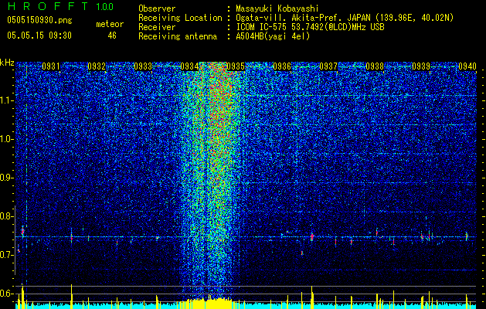Click the 1.0 frequency axis label
486x309 pixels.
pos(7,139)
